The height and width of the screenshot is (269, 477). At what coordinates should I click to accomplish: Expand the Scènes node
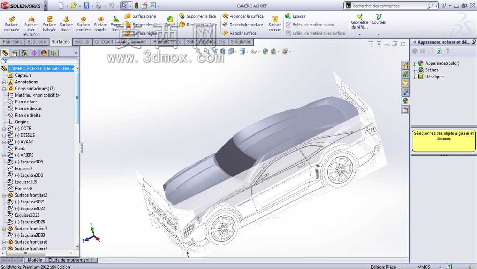coord(415,70)
